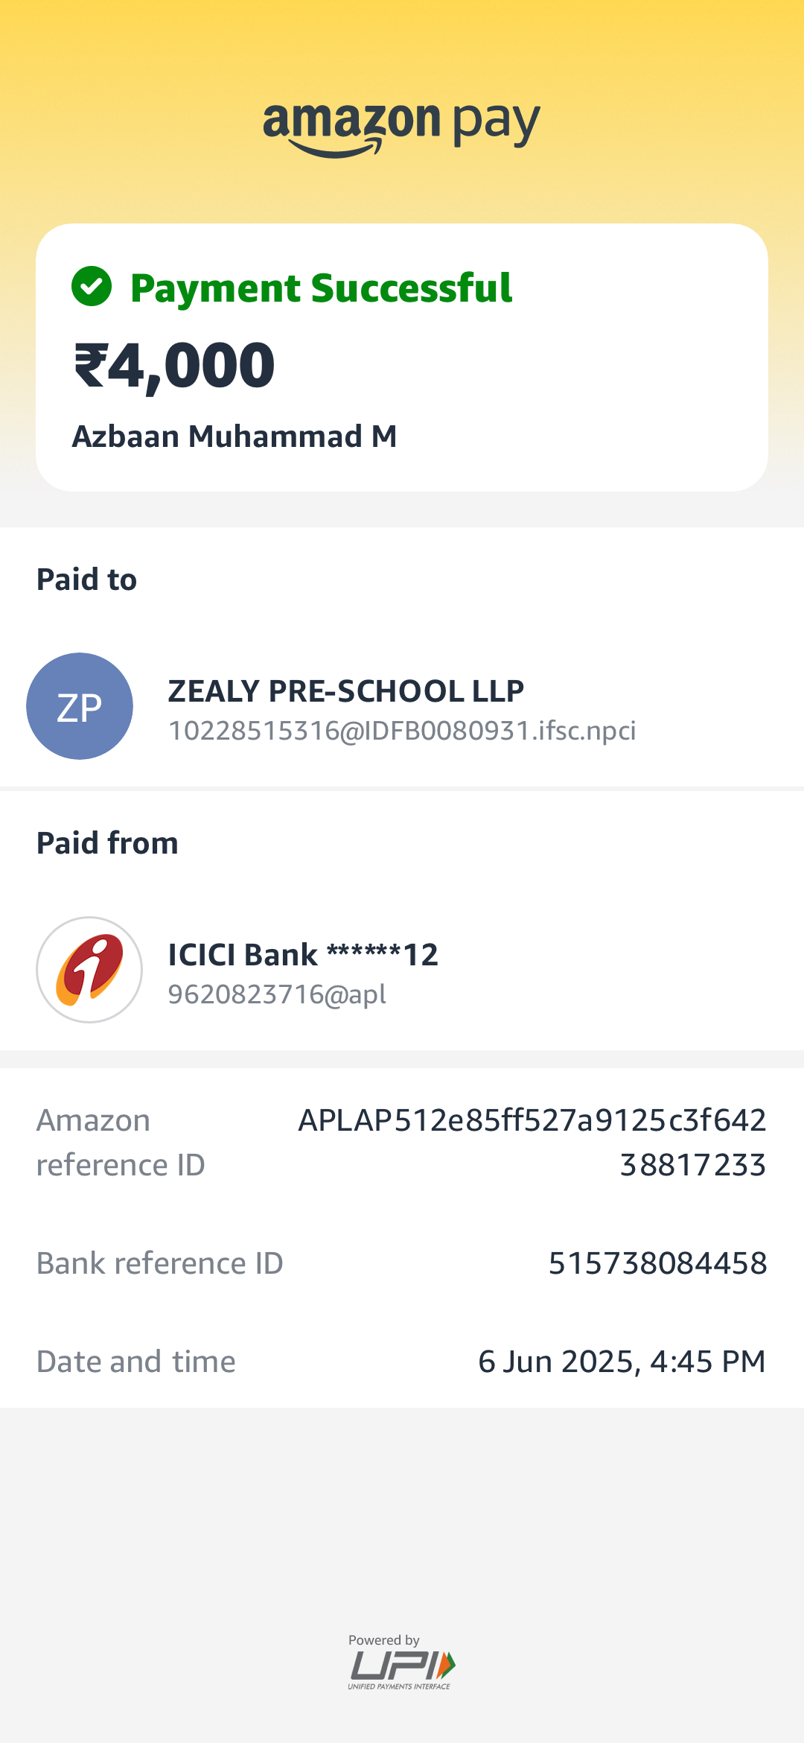Tap the ZP payee avatar circle
This screenshot has width=804, height=1743.
pos(80,706)
